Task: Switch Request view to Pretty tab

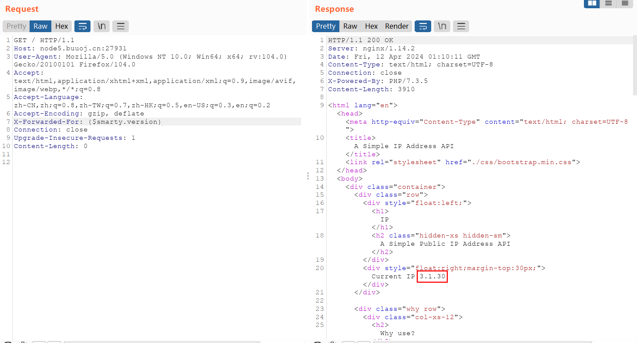Action: click(16, 26)
